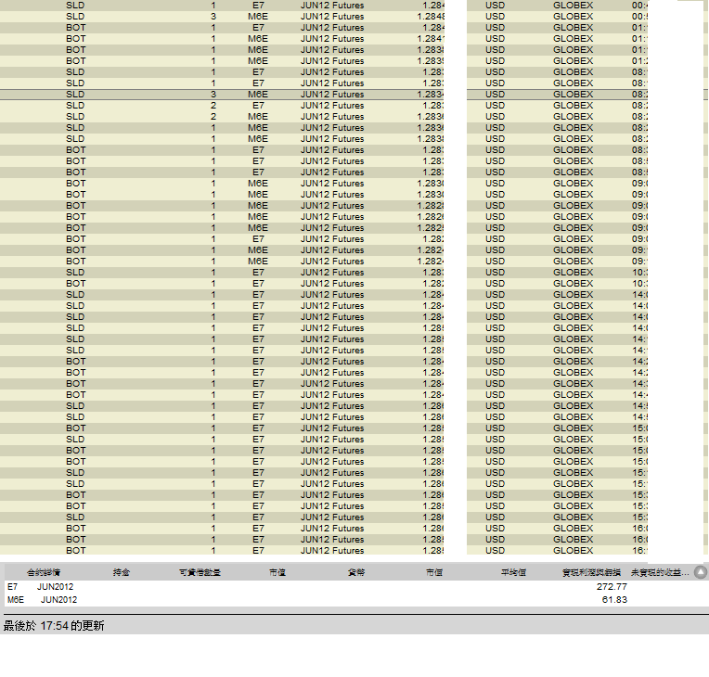Sort by the 可賃借數量 column header
The image size is (709, 677).
(200, 572)
